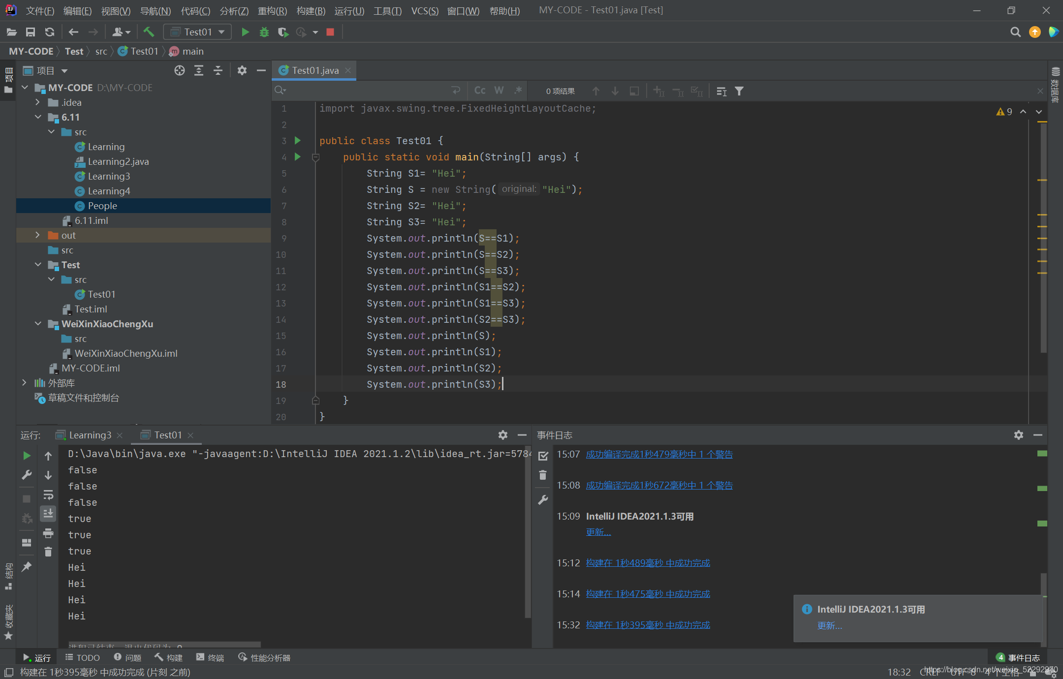Viewport: 1063px width, 679px height.
Task: Toggle Match Case in the search bar
Action: point(480,91)
